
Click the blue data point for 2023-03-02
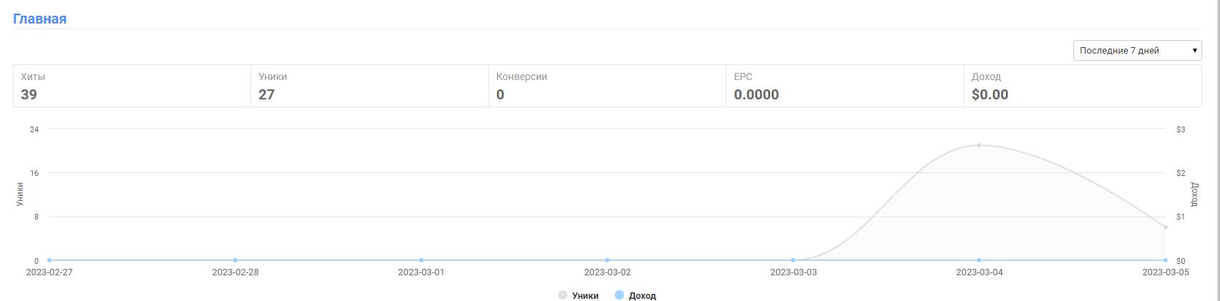click(x=607, y=260)
